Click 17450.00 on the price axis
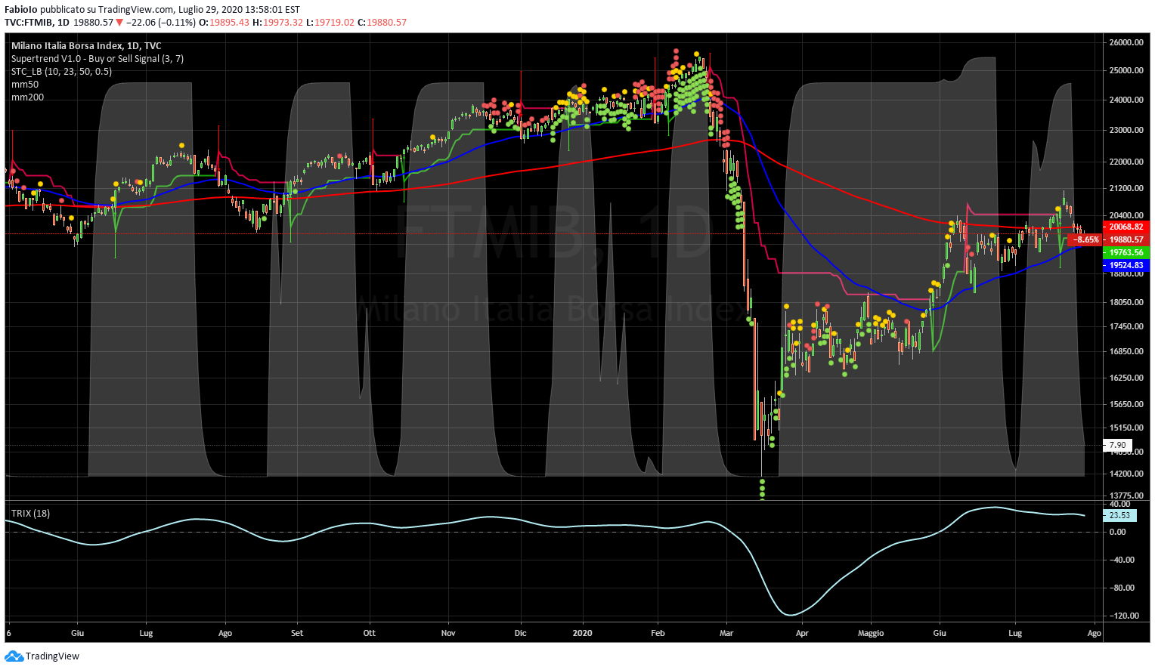1155x670 pixels. click(x=1126, y=326)
